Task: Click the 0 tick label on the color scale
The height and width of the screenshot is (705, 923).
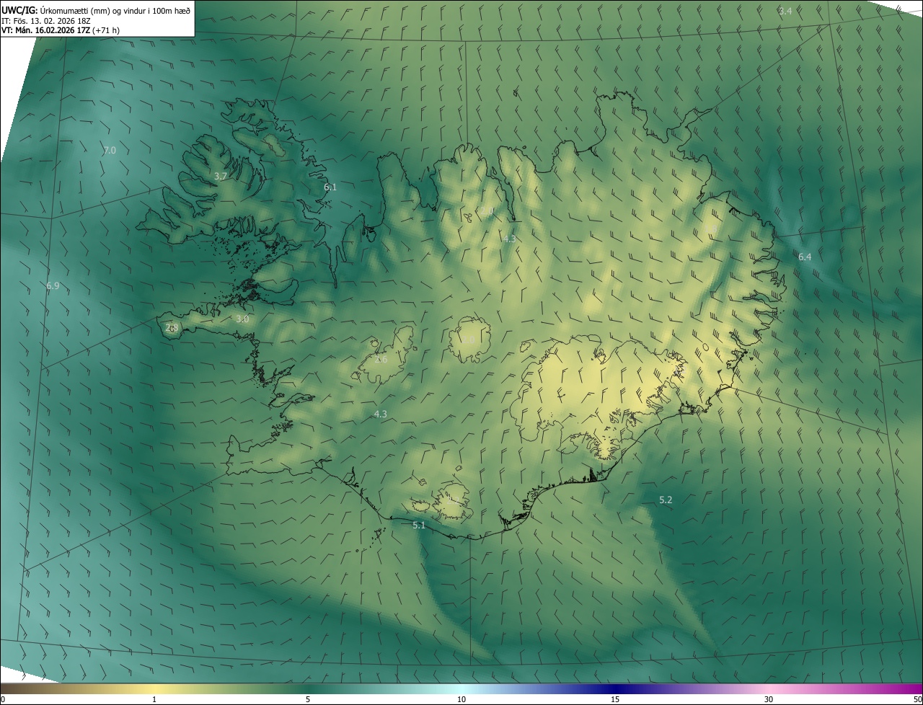Action: point(3,699)
